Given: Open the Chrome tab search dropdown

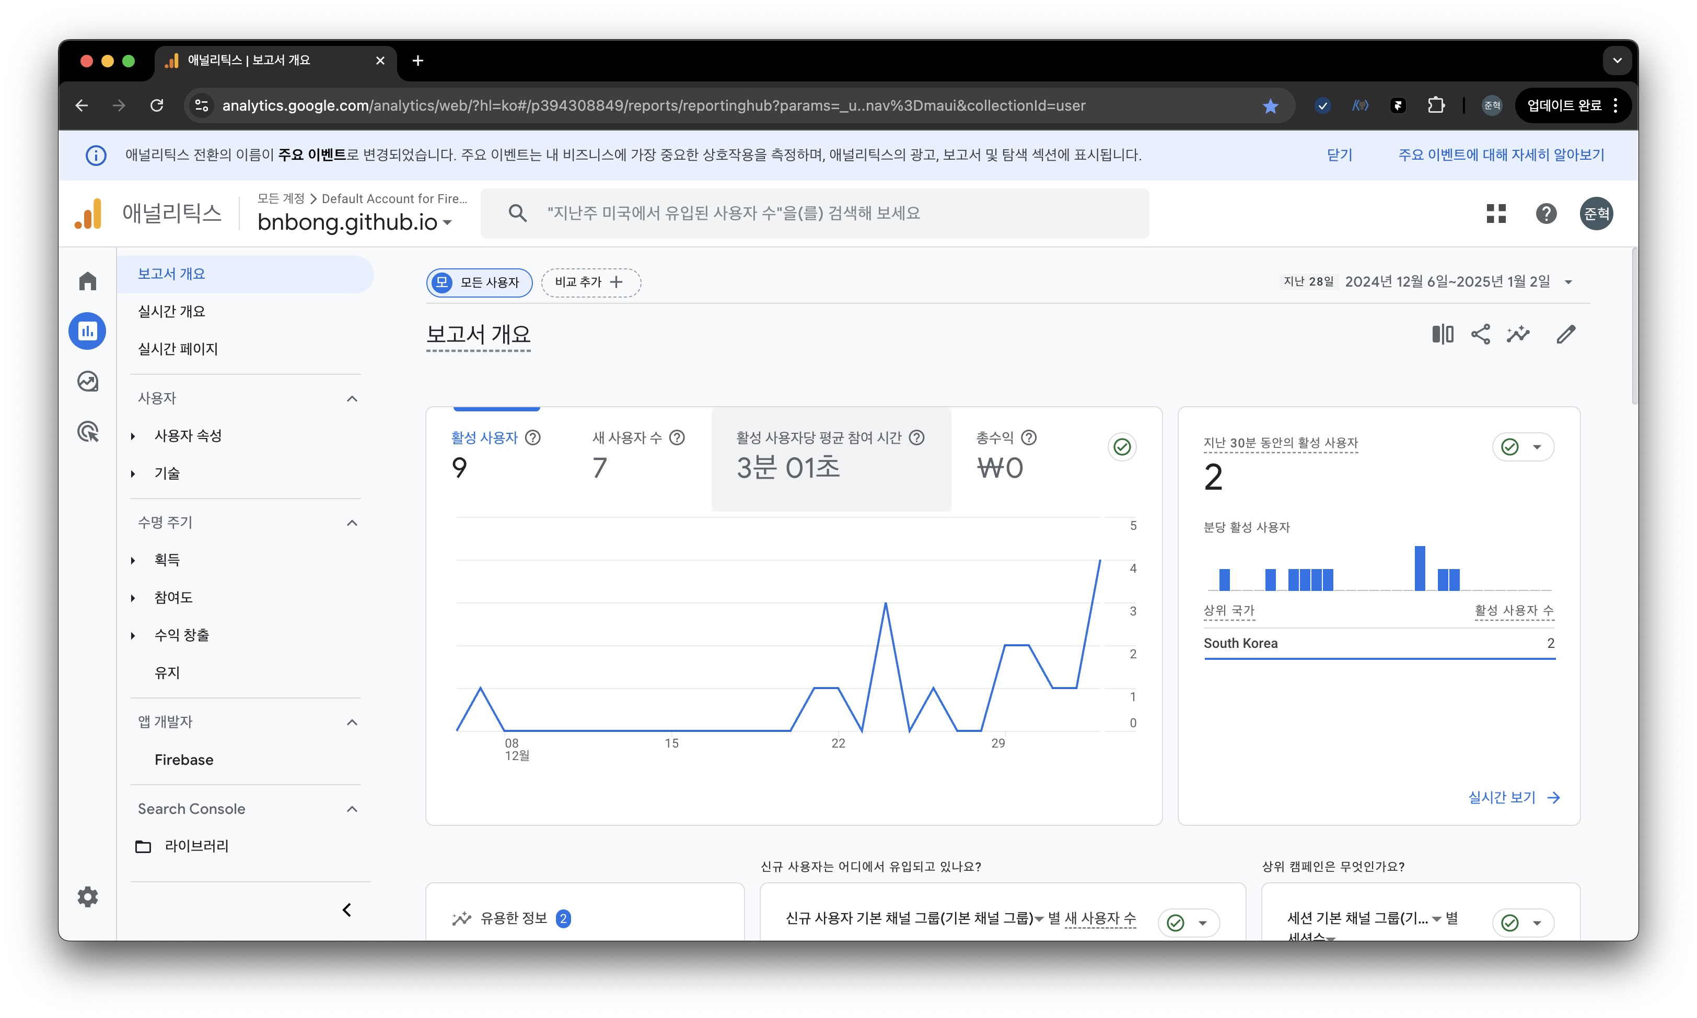Looking at the screenshot, I should pos(1617,61).
